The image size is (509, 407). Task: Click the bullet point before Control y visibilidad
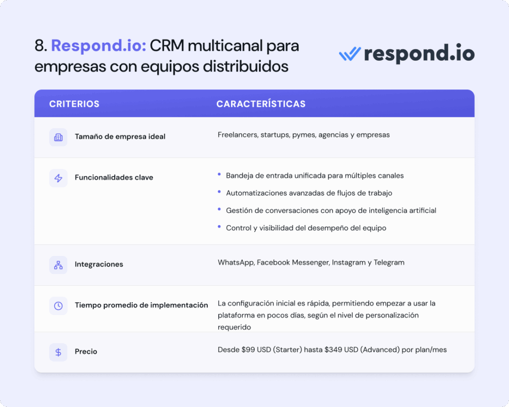point(219,227)
